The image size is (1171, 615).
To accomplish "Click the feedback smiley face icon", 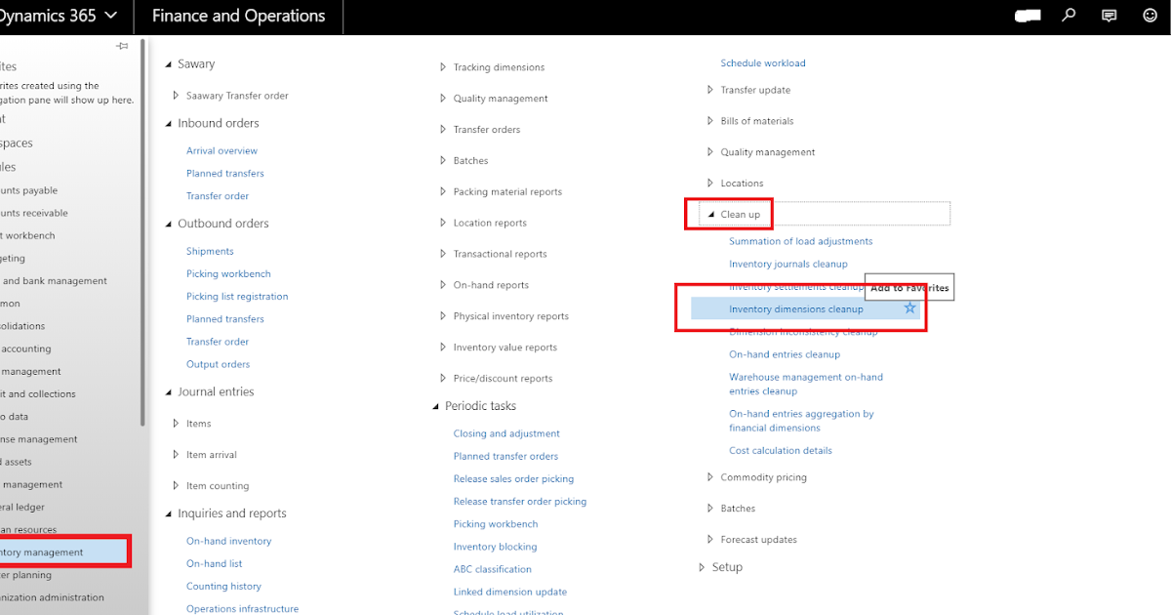I will pyautogui.click(x=1148, y=16).
